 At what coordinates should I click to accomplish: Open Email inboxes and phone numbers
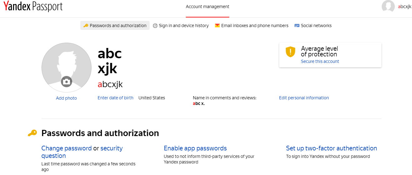255,26
